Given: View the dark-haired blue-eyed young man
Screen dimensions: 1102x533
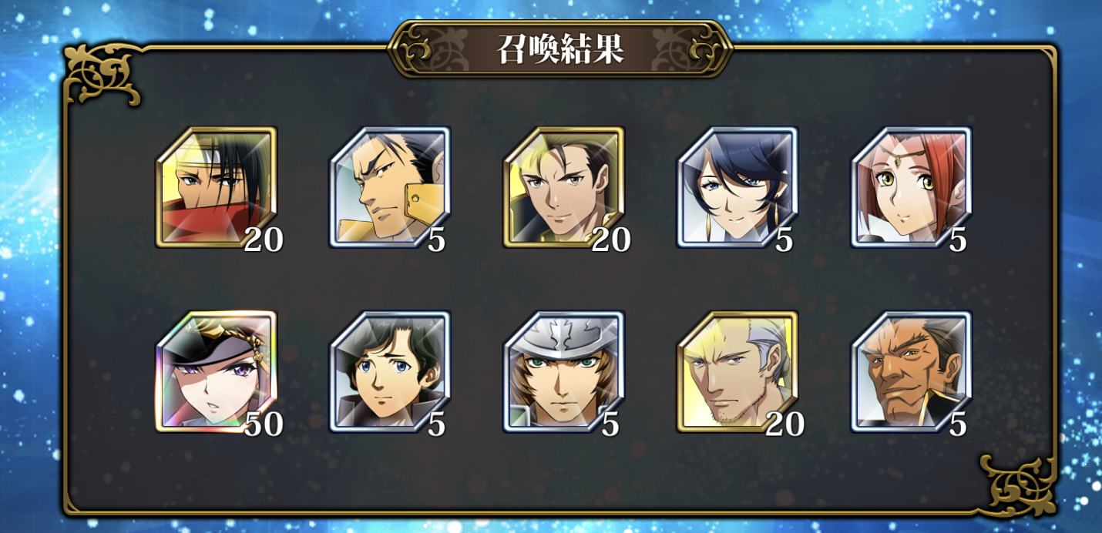Looking at the screenshot, I should [390, 371].
